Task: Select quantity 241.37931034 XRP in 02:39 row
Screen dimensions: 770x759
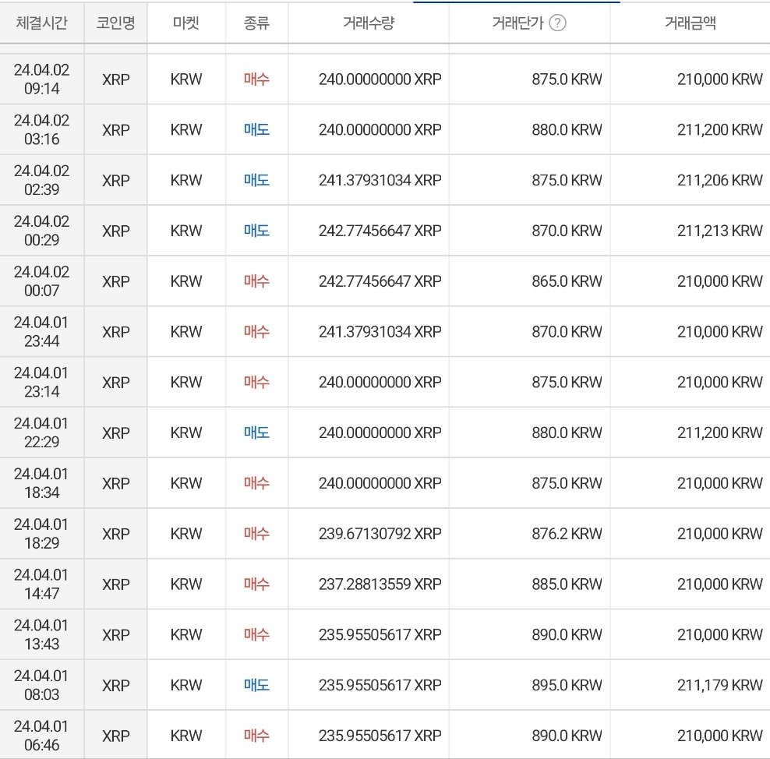Action: click(380, 180)
